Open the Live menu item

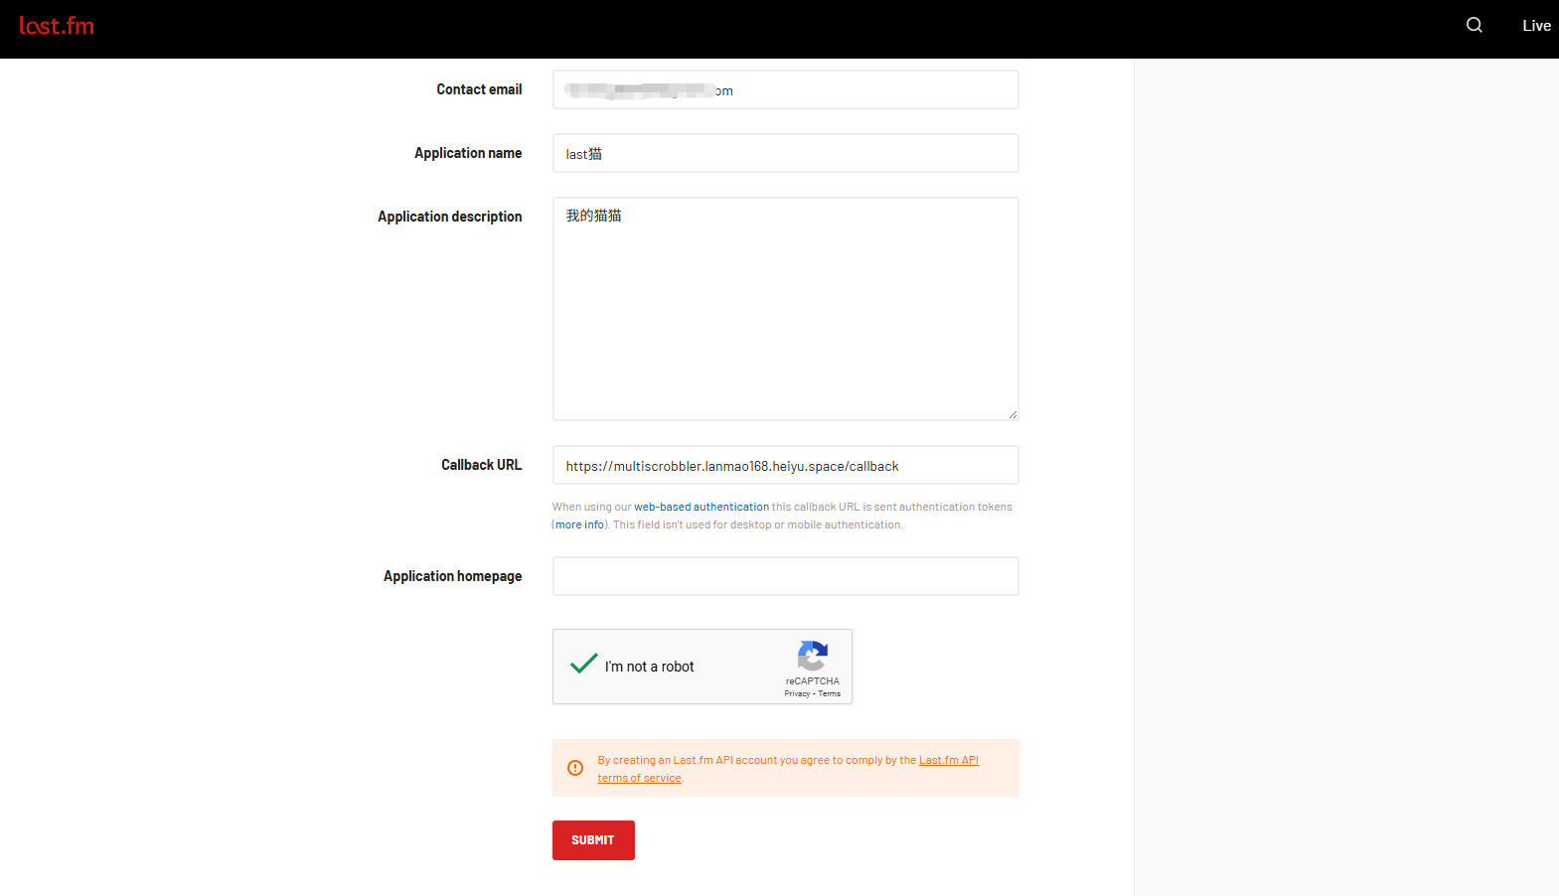click(x=1536, y=26)
